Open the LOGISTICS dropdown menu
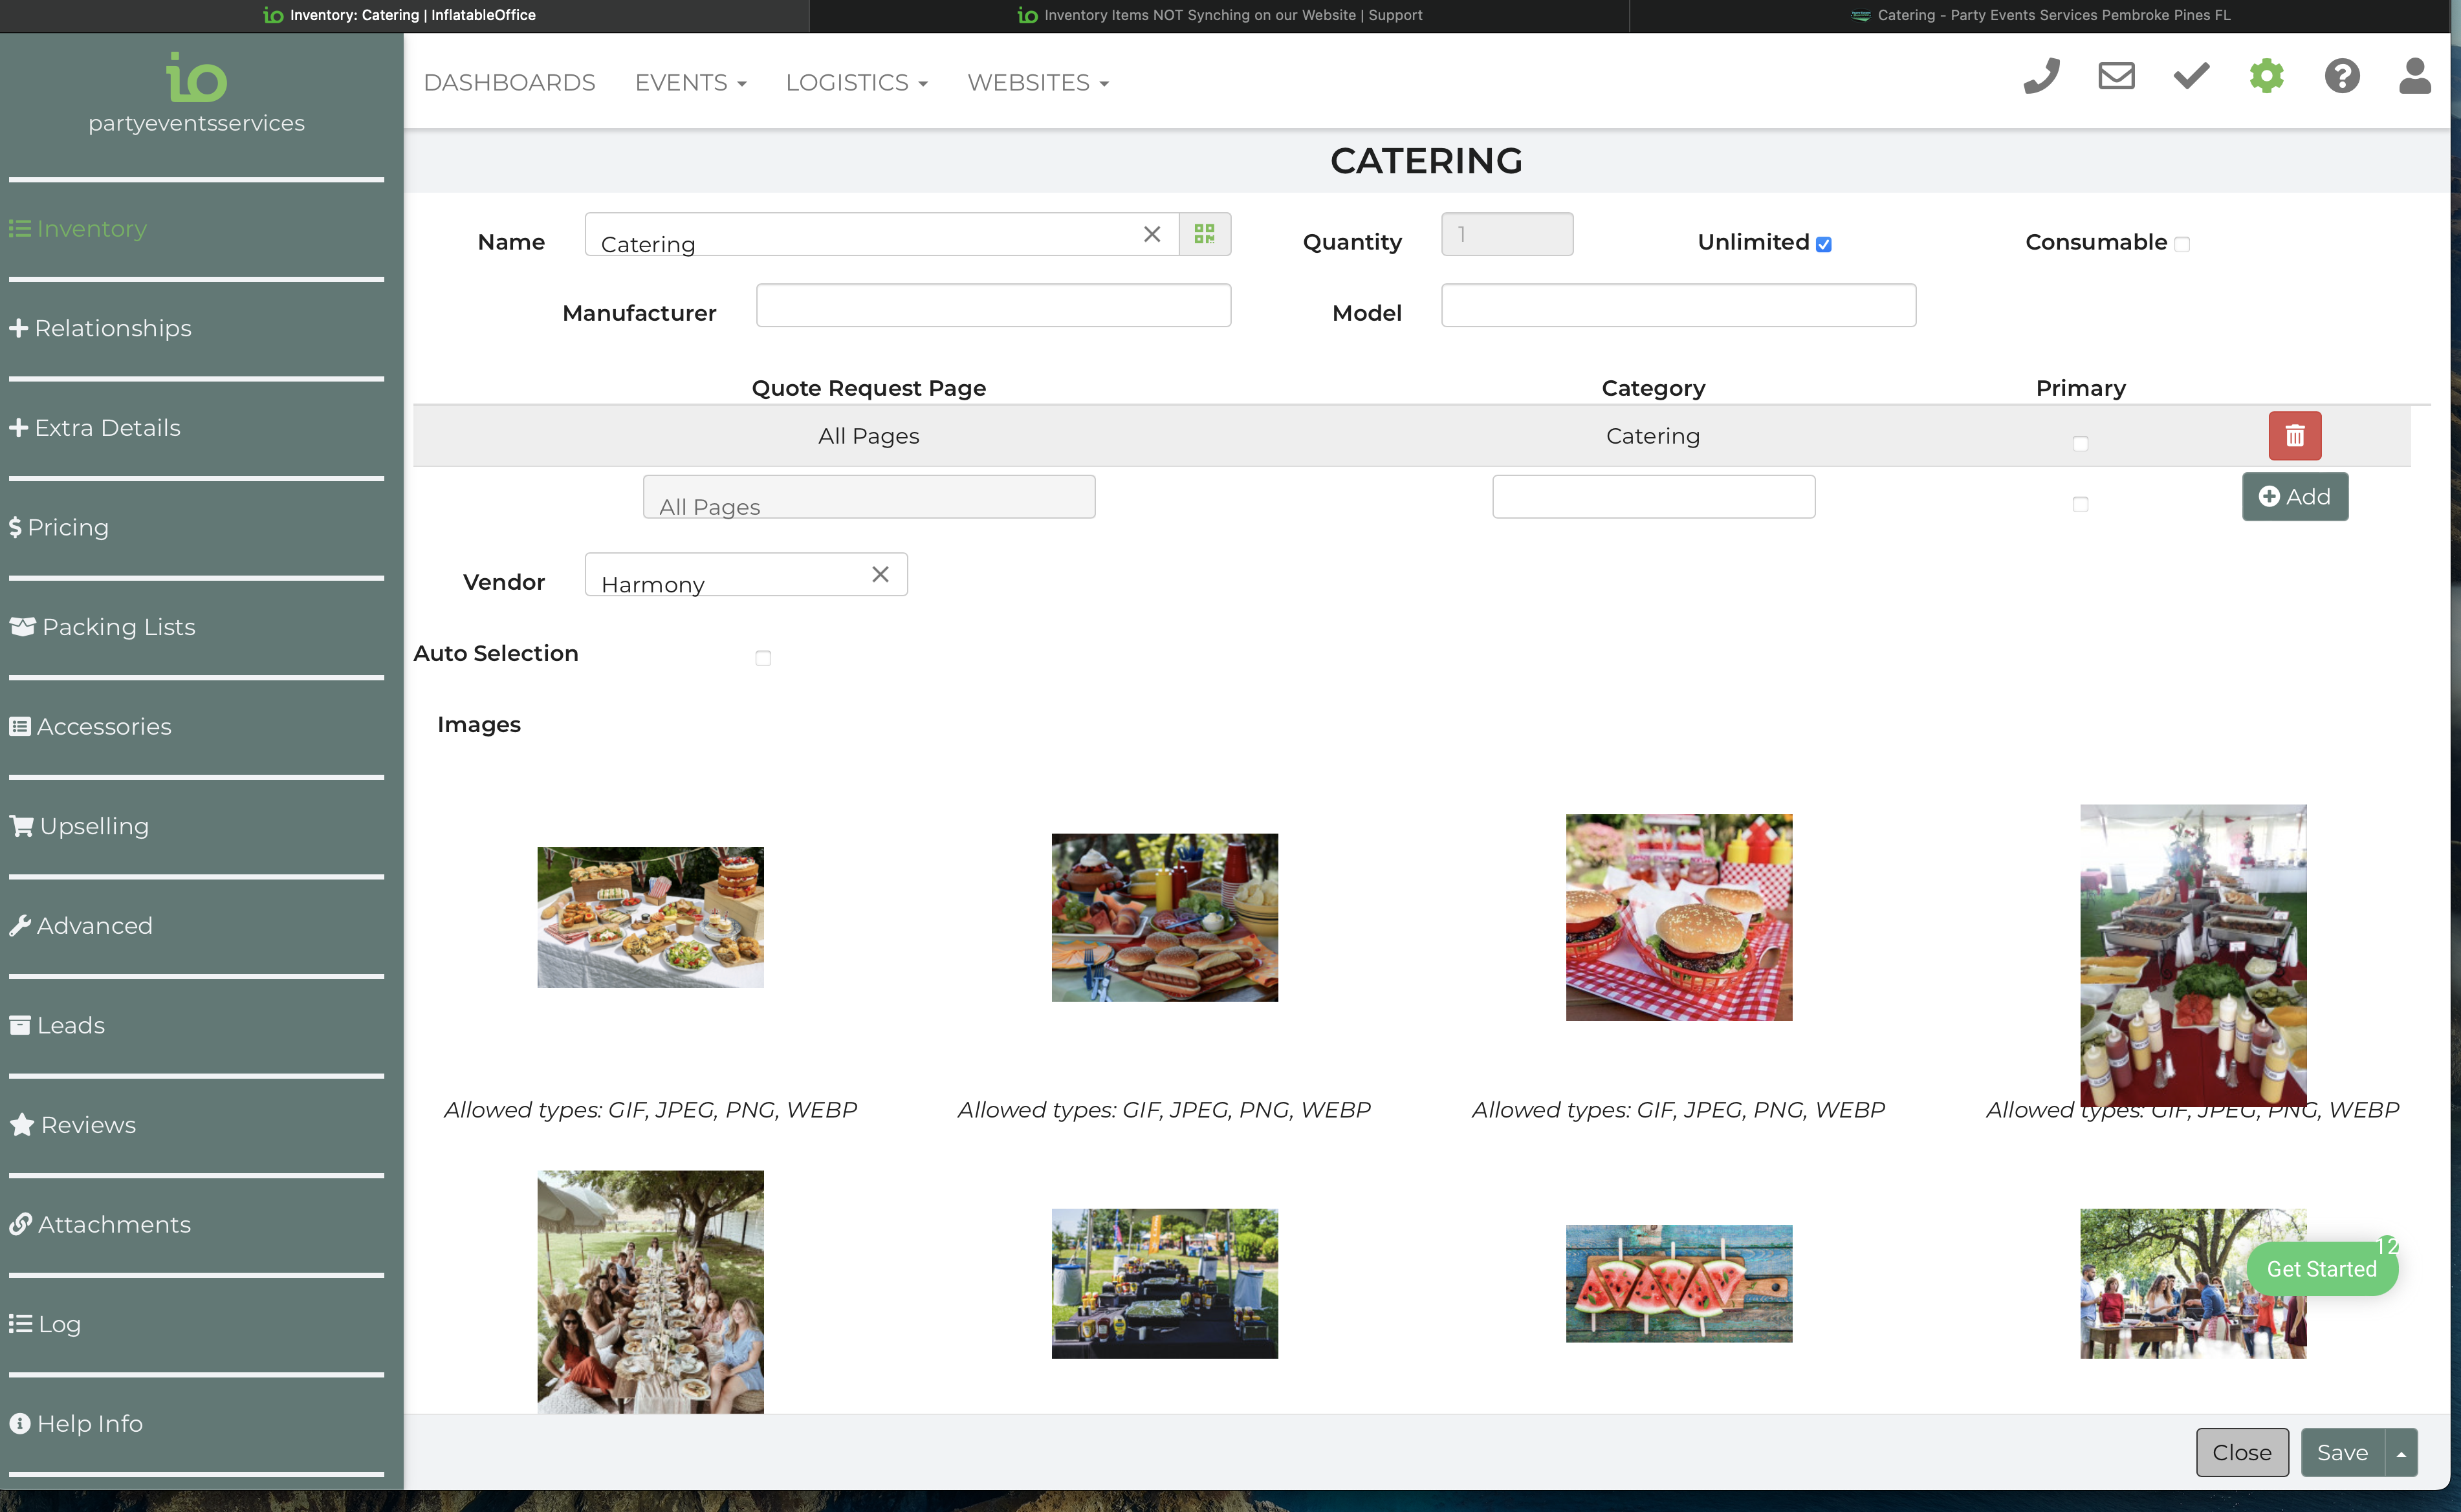The height and width of the screenshot is (1512, 2461). click(855, 83)
